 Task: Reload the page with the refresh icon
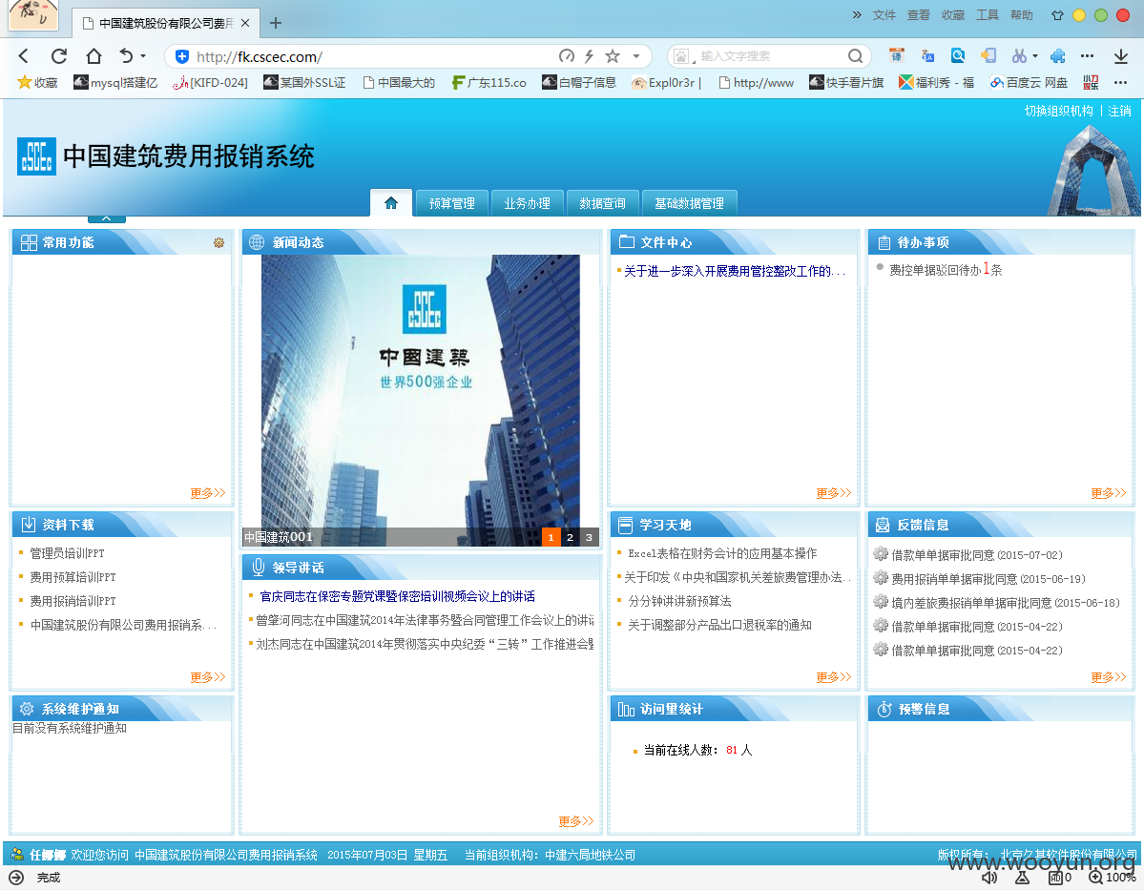(x=59, y=56)
